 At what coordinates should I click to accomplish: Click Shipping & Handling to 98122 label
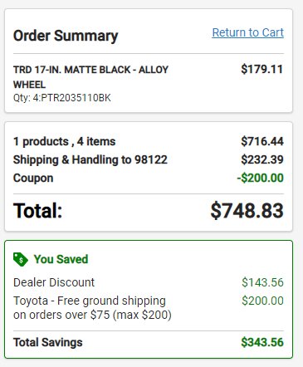[90, 159]
